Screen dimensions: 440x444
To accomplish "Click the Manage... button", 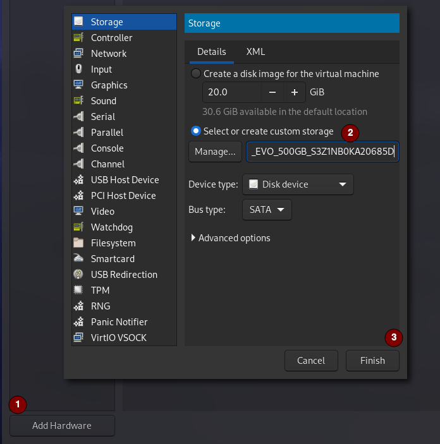I will pyautogui.click(x=215, y=152).
